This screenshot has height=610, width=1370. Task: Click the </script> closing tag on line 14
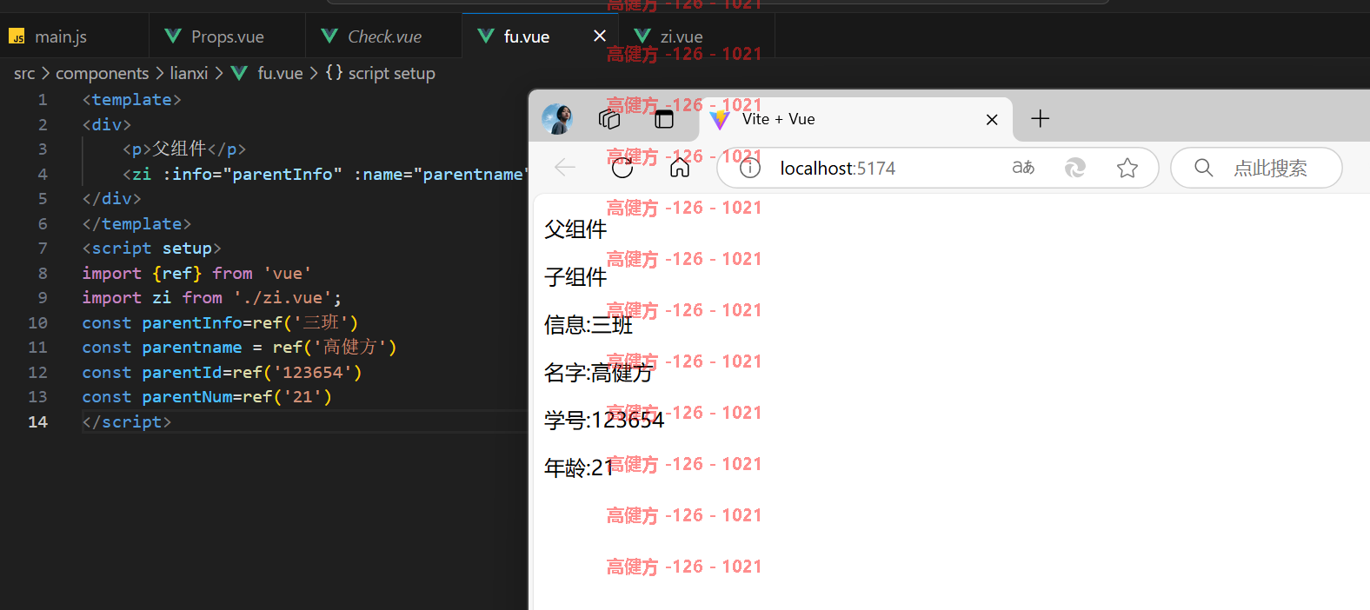127,421
